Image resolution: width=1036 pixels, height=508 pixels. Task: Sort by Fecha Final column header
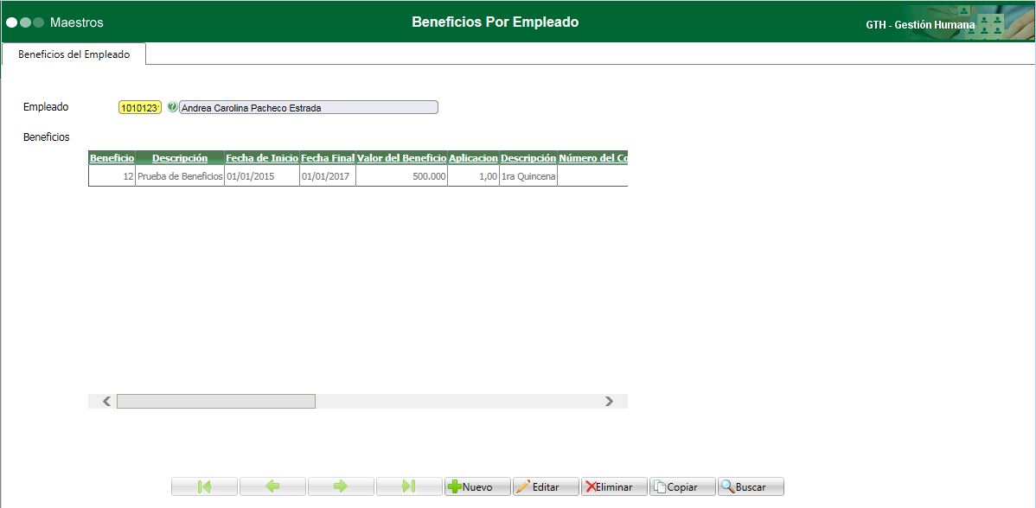click(x=328, y=158)
